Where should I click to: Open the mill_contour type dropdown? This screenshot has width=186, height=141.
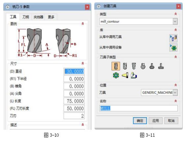pos(139,21)
